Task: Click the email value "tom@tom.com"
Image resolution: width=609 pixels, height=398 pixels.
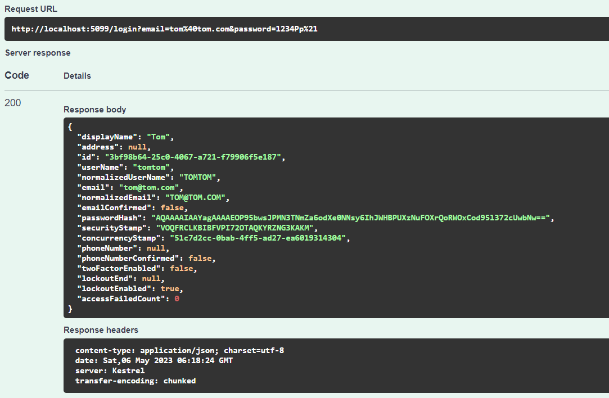Action: pos(149,187)
